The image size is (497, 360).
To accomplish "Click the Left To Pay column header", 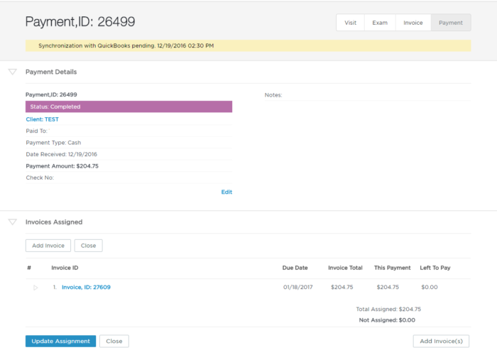I will tap(435, 268).
